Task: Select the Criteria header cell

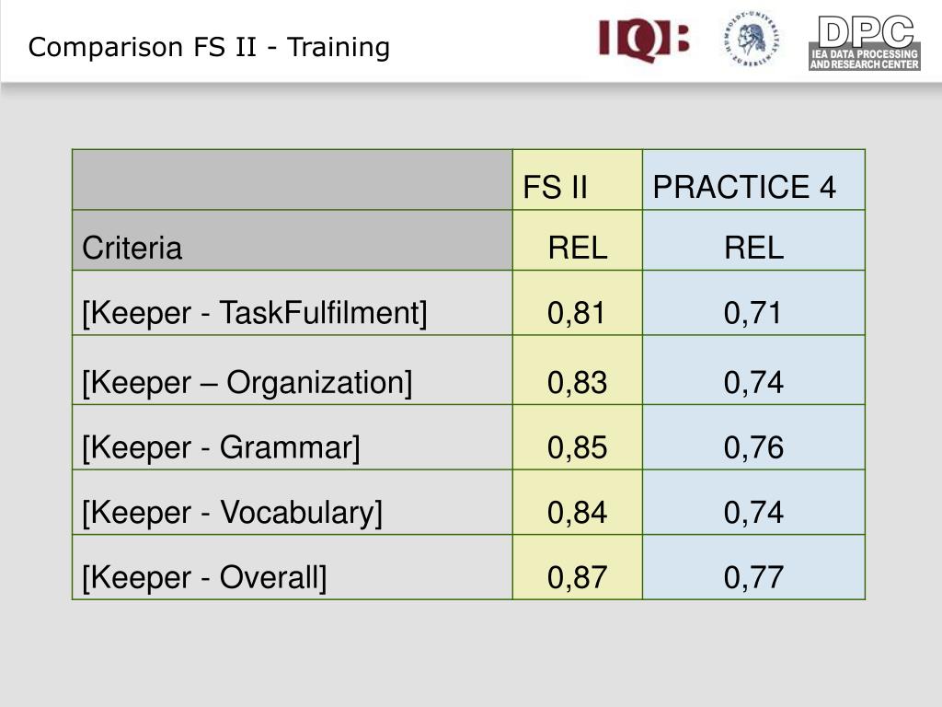Action: [x=292, y=240]
